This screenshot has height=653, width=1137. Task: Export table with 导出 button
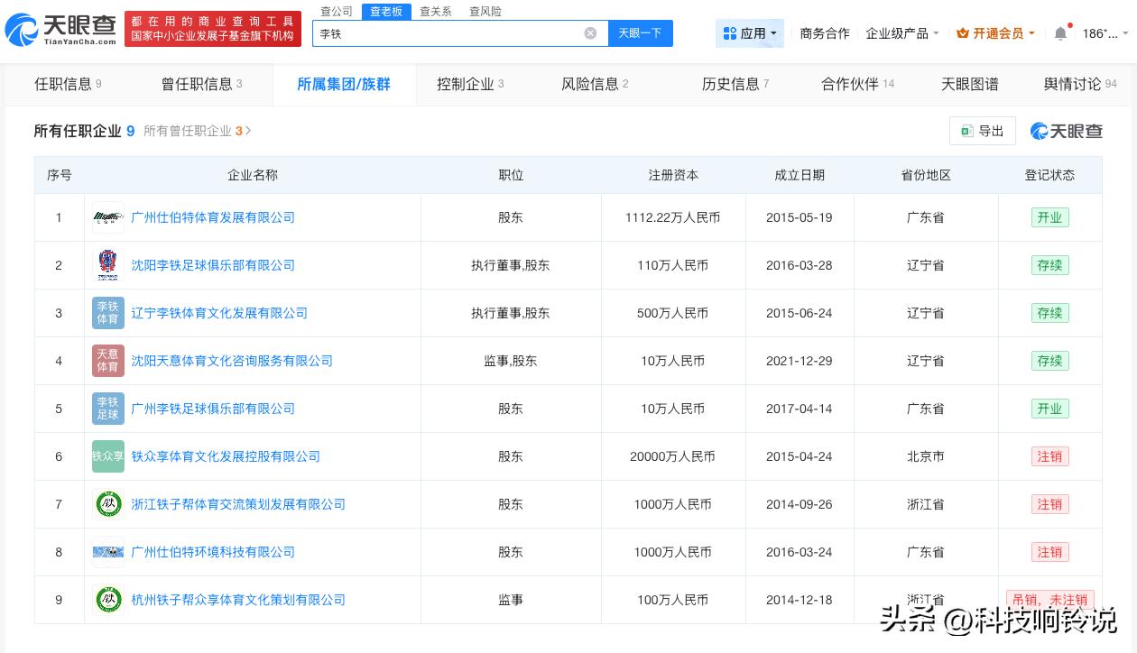pyautogui.click(x=982, y=131)
